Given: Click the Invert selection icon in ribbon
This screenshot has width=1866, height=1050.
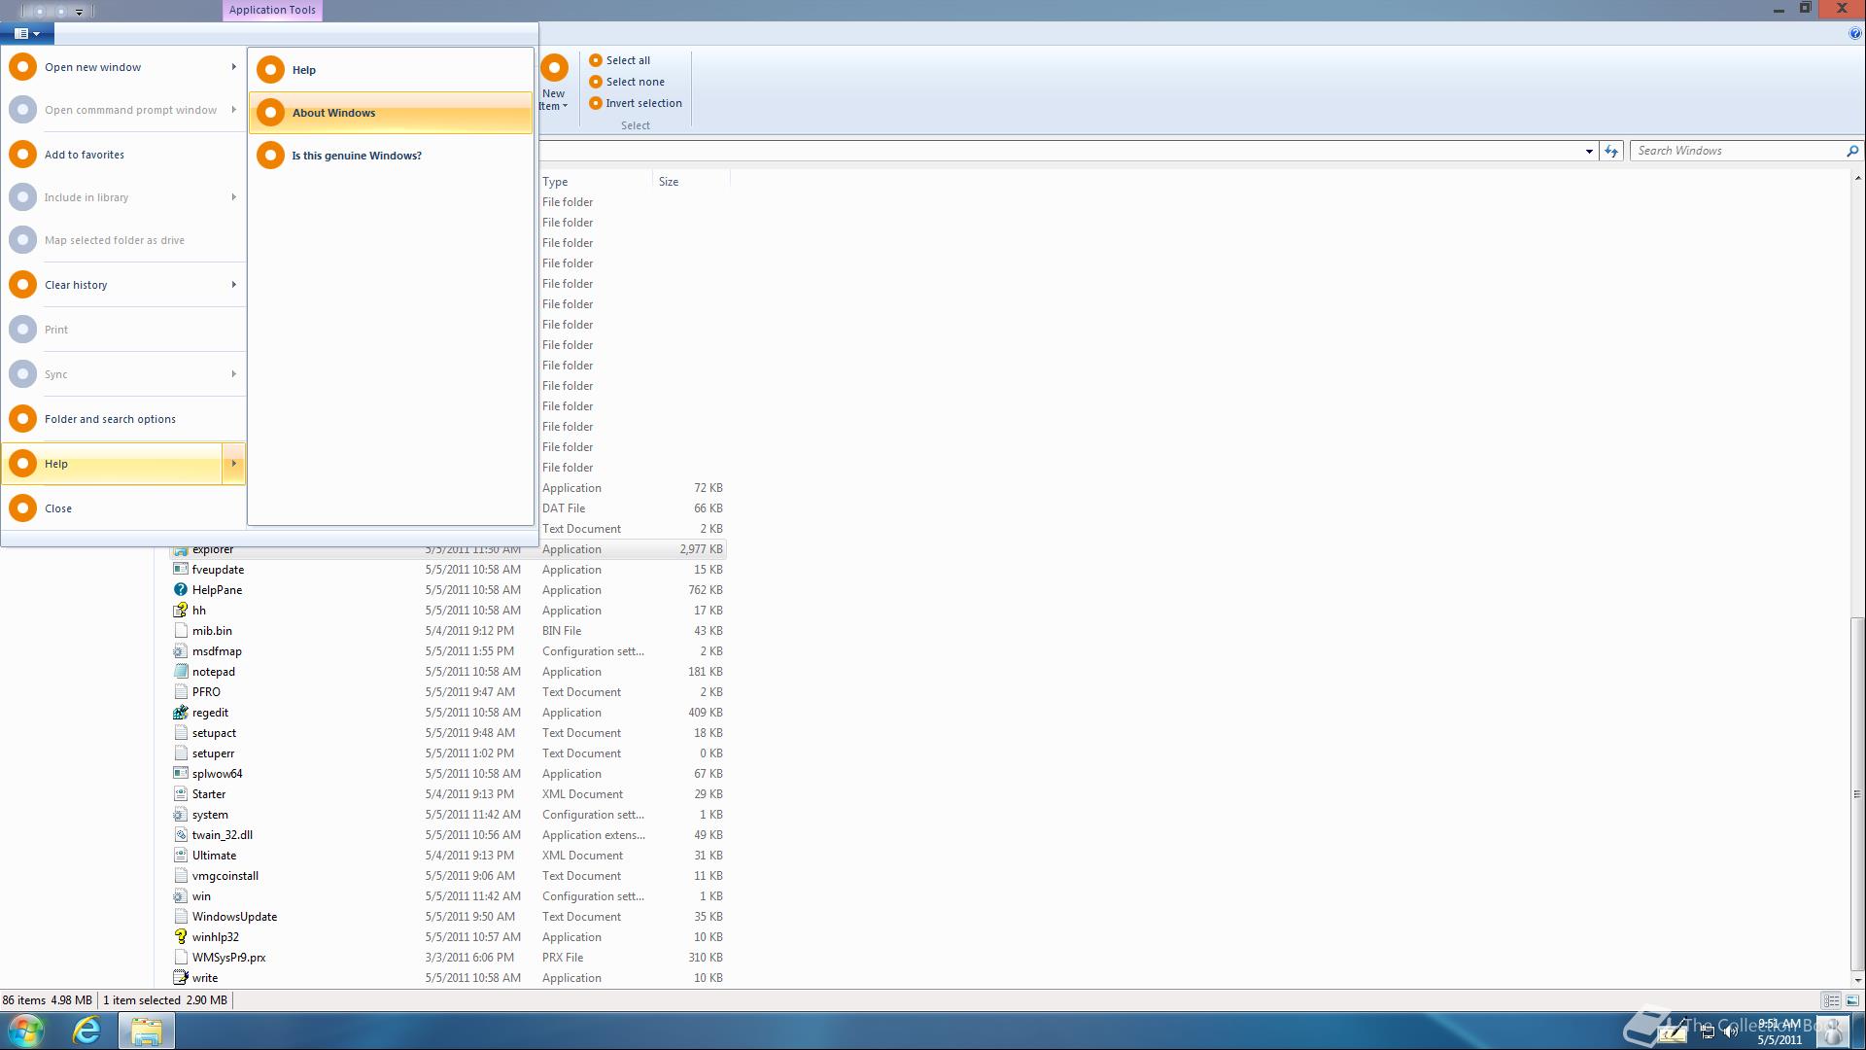Looking at the screenshot, I should pyautogui.click(x=596, y=103).
